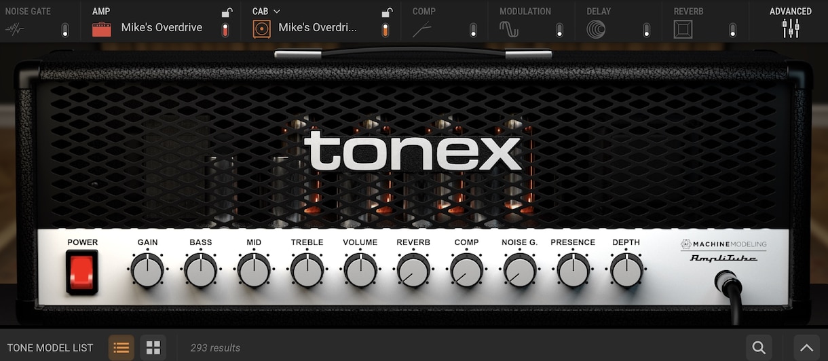Click the DEPTH knob
This screenshot has height=361, width=828.
tap(626, 270)
